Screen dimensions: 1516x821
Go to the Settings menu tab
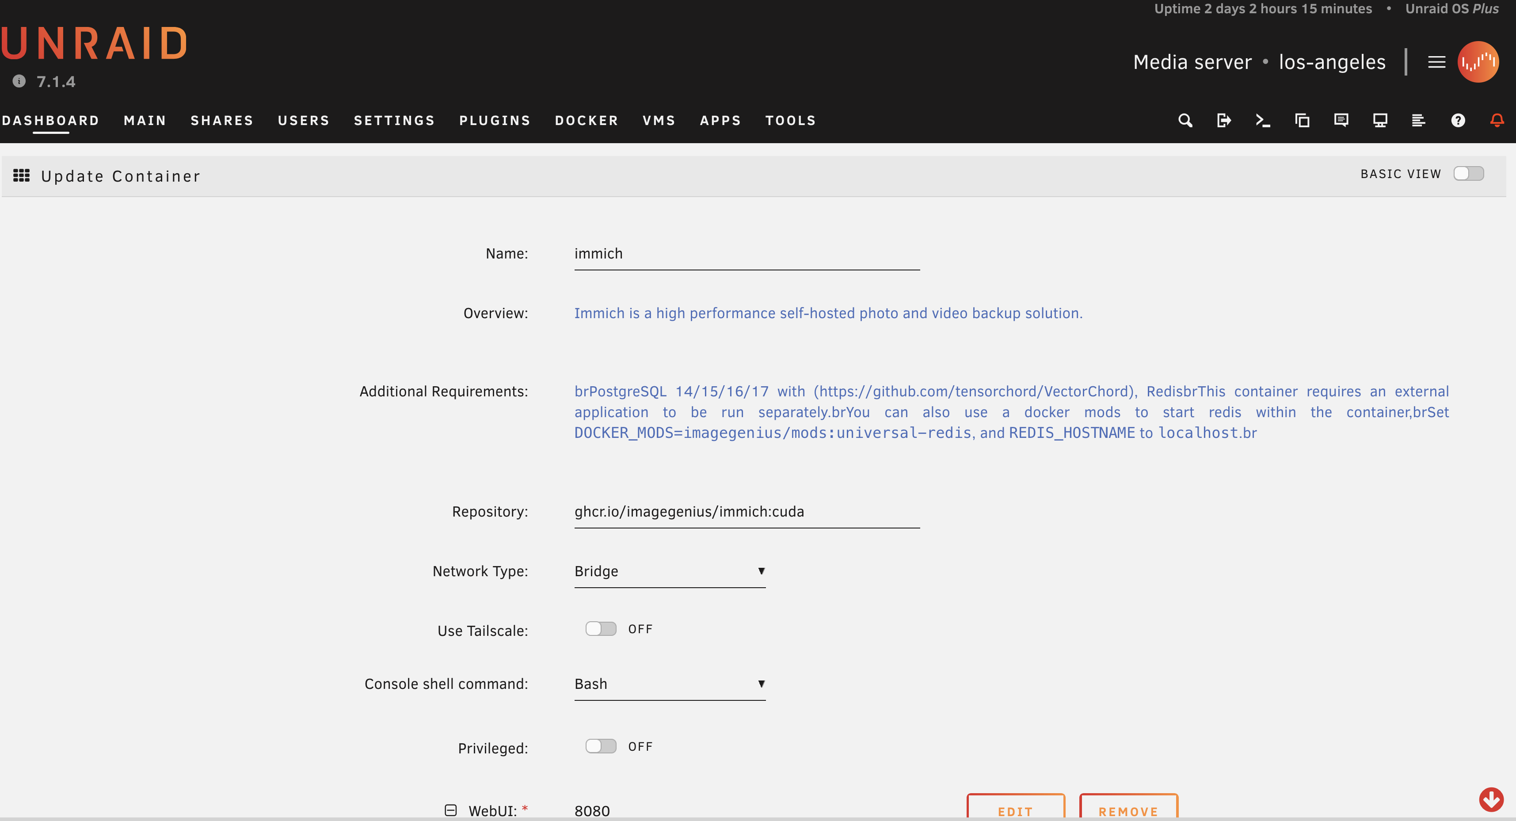tap(394, 121)
